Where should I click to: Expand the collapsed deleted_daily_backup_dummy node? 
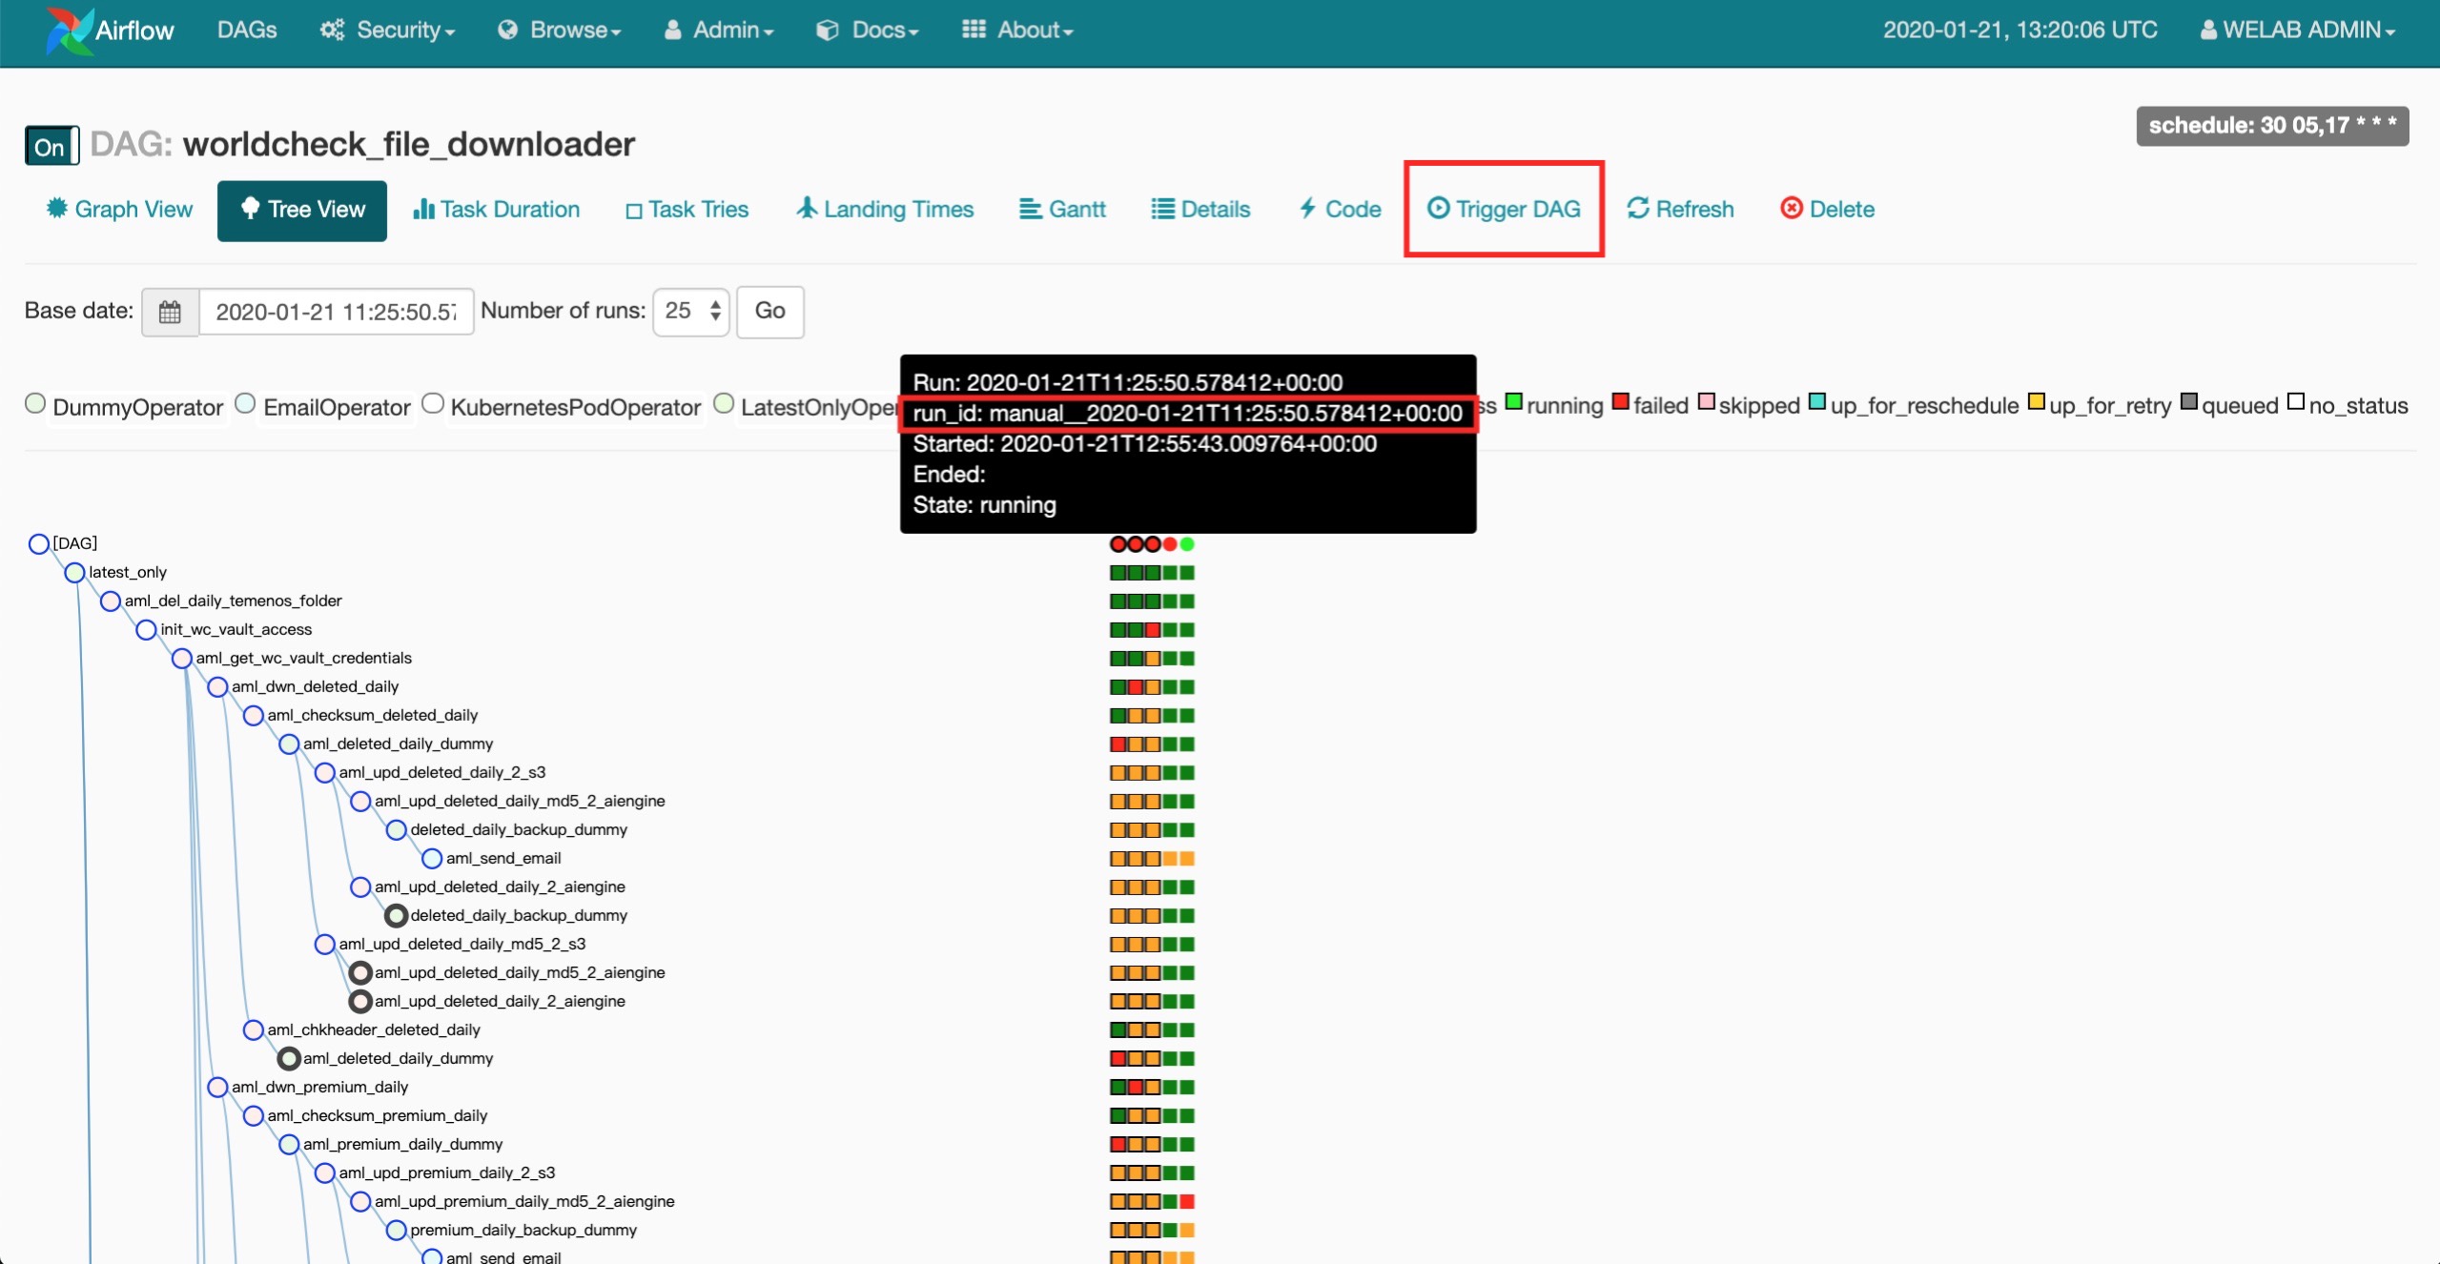coord(396,916)
